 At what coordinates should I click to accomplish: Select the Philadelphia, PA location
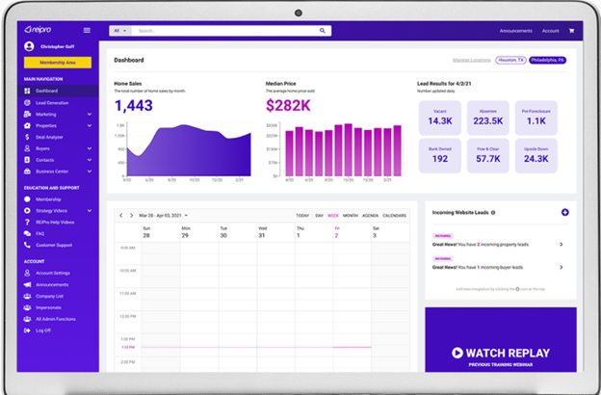coord(547,60)
